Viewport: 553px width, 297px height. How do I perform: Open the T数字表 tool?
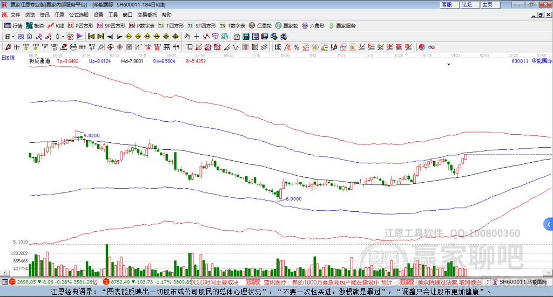(232, 26)
